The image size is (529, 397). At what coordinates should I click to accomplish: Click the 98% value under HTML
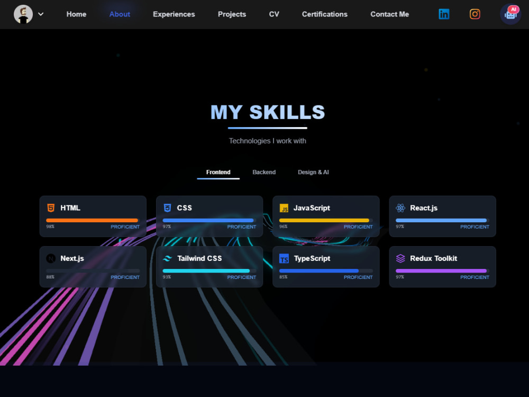(x=50, y=227)
